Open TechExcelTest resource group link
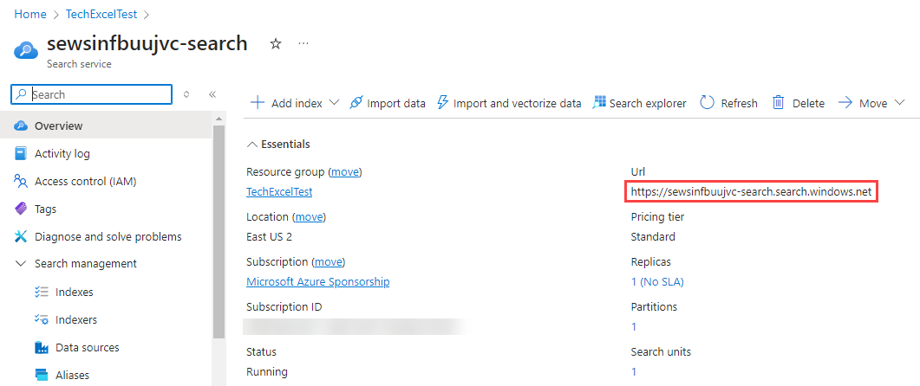Image resolution: width=920 pixels, height=386 pixels. (279, 191)
